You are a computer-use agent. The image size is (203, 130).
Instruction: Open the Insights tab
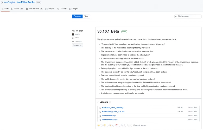(x=74, y=9)
